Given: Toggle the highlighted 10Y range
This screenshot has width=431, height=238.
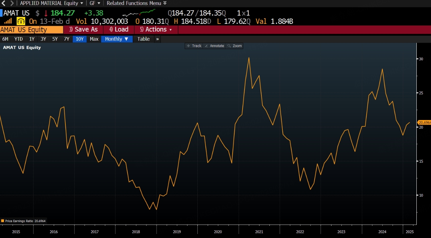Looking at the screenshot, I should point(80,39).
